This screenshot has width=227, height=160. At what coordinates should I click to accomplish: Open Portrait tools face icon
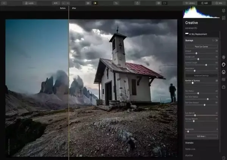224,72
